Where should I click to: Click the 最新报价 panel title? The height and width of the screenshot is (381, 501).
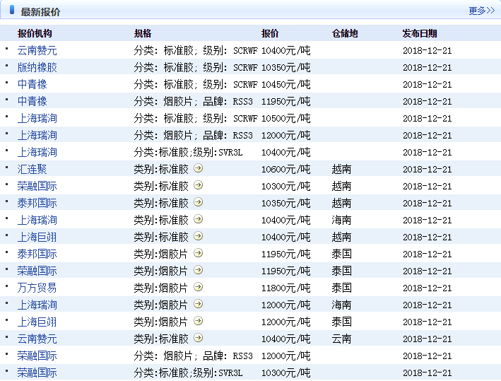40,12
